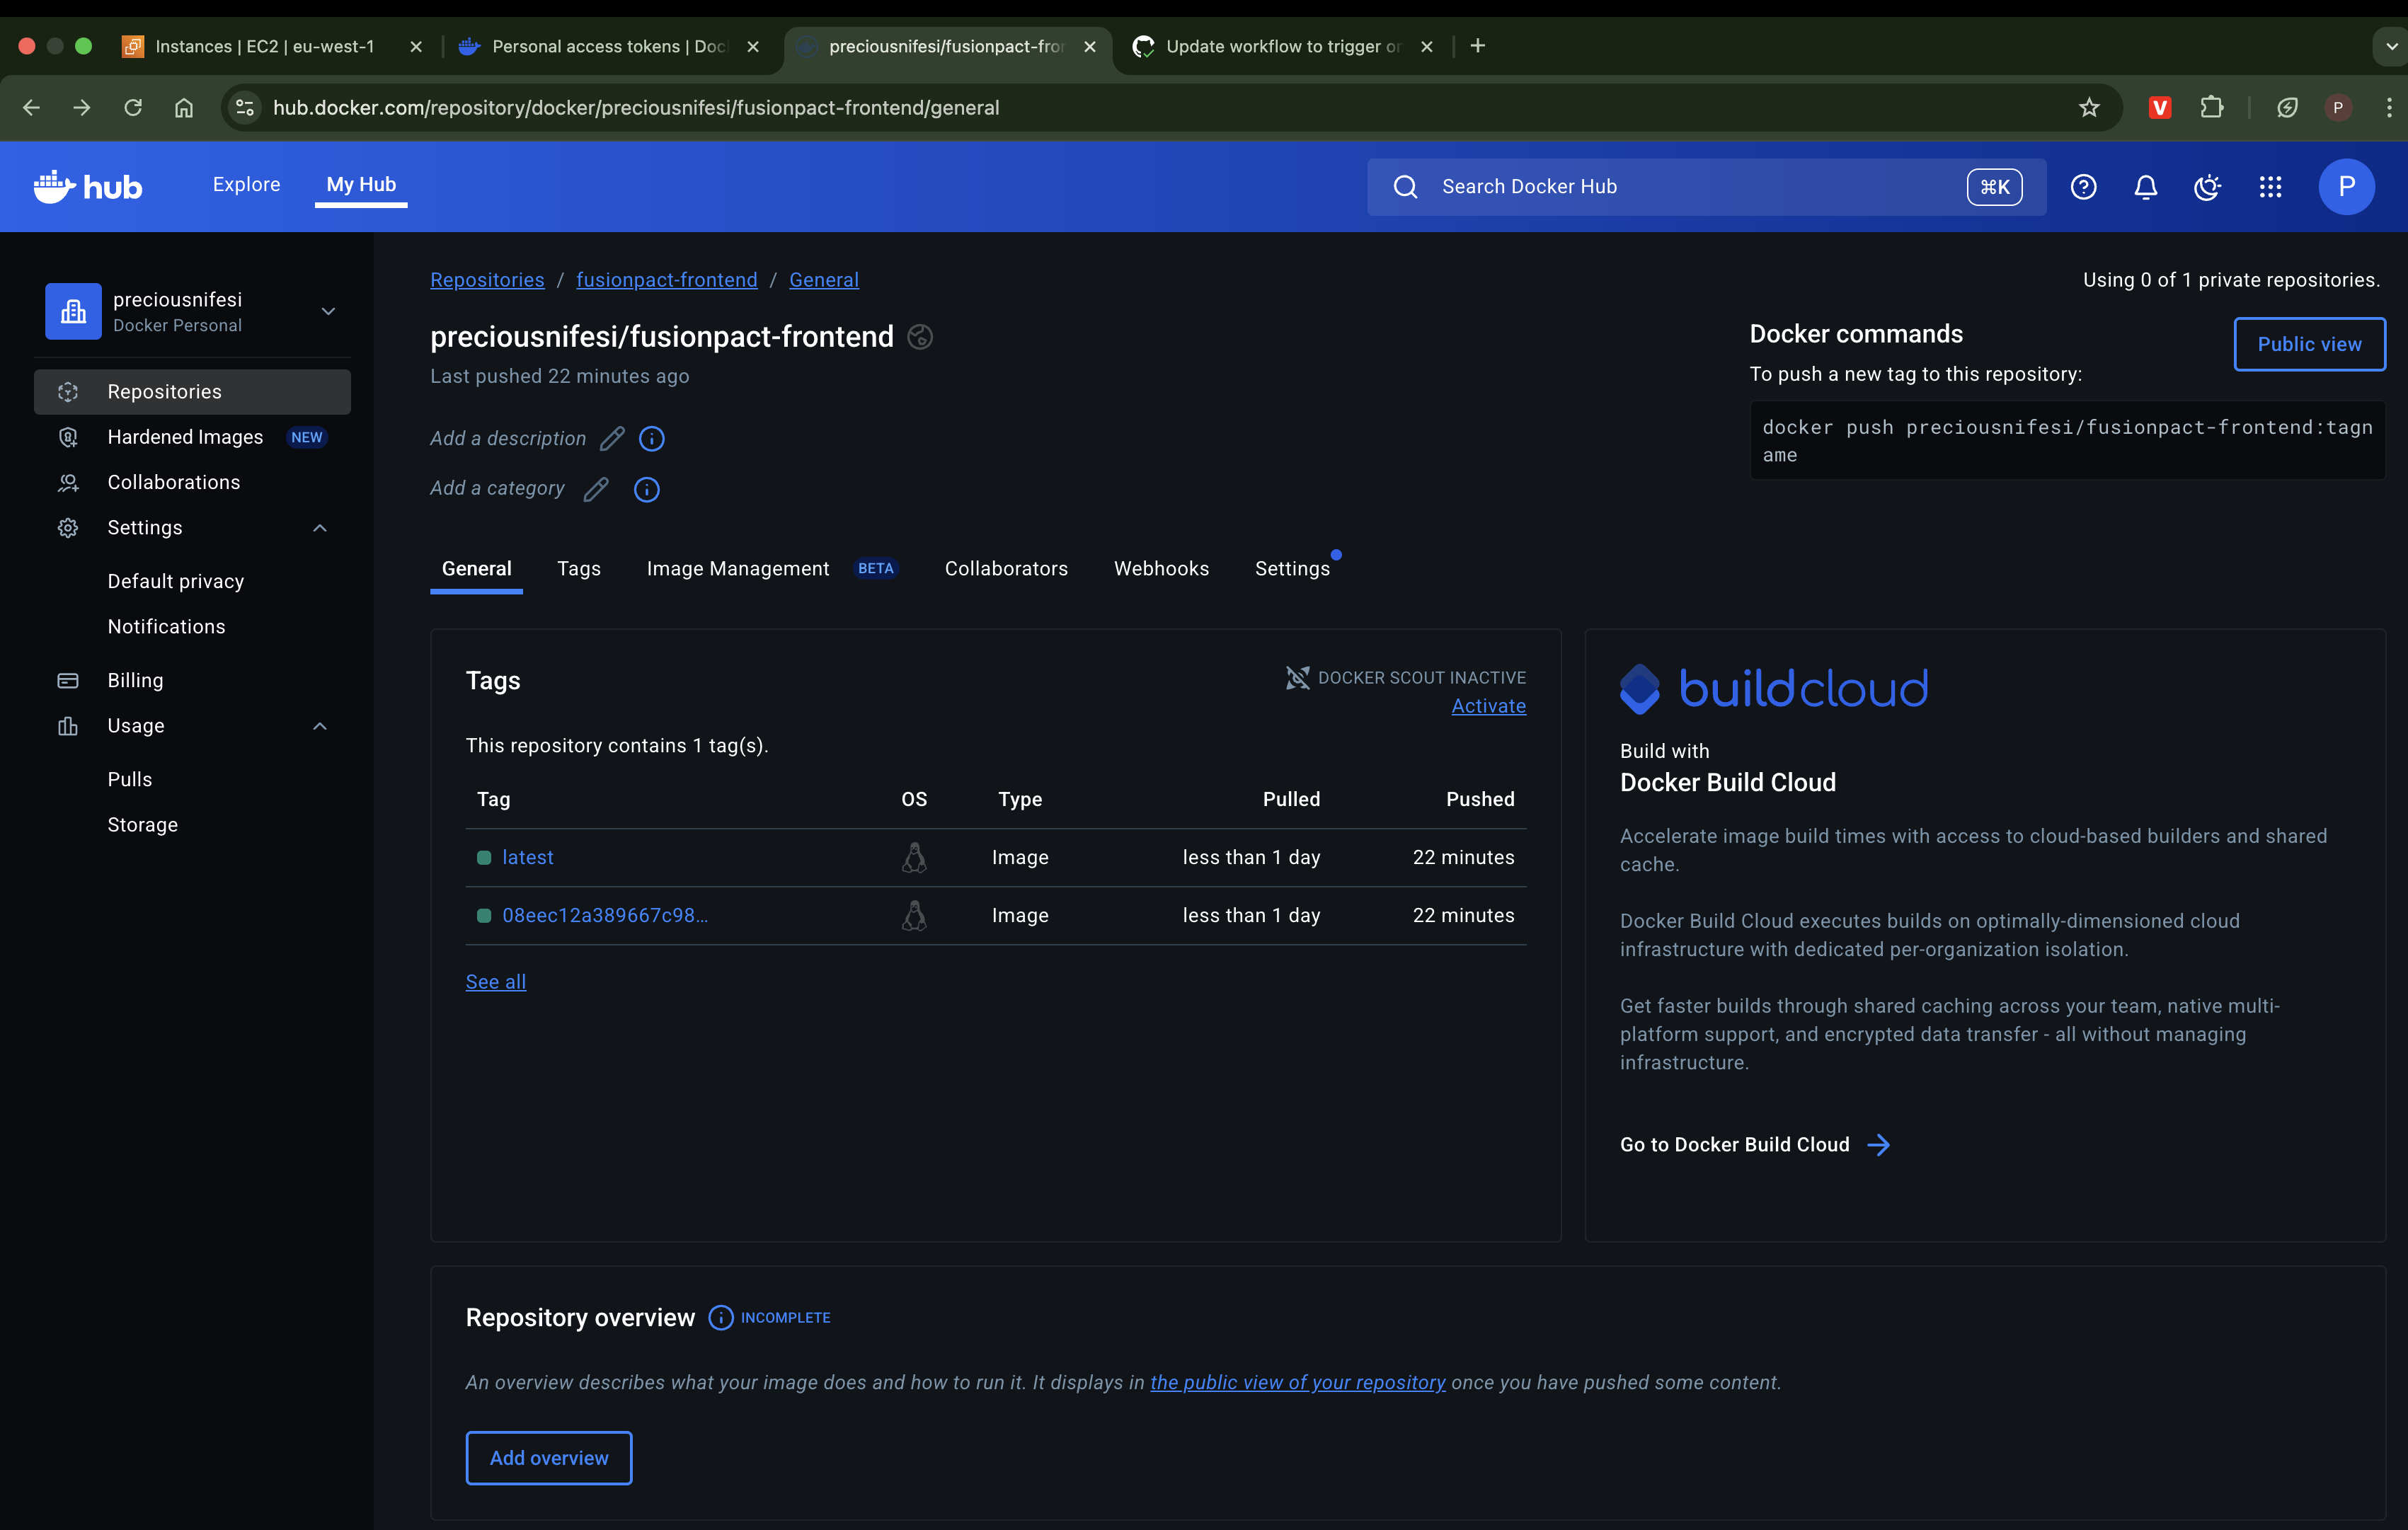The image size is (2408, 1530).
Task: Toggle the dark/light theme moon icon
Action: pyautogui.click(x=2207, y=187)
